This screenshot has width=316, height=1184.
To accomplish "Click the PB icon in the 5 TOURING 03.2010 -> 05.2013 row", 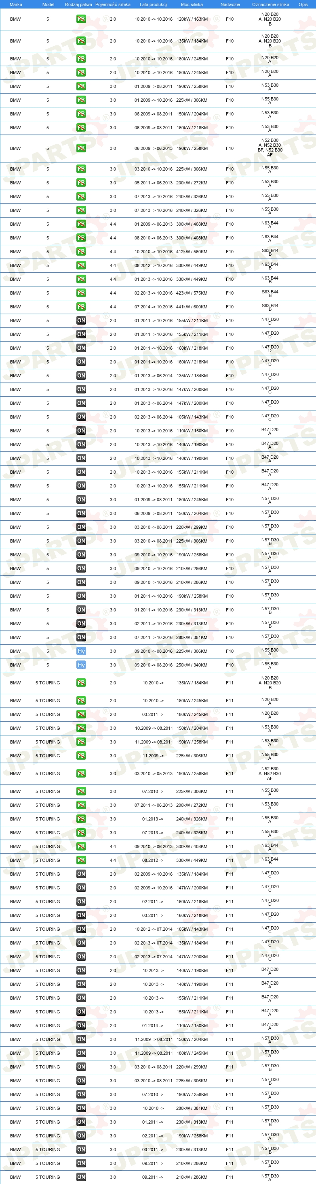I will click(81, 774).
